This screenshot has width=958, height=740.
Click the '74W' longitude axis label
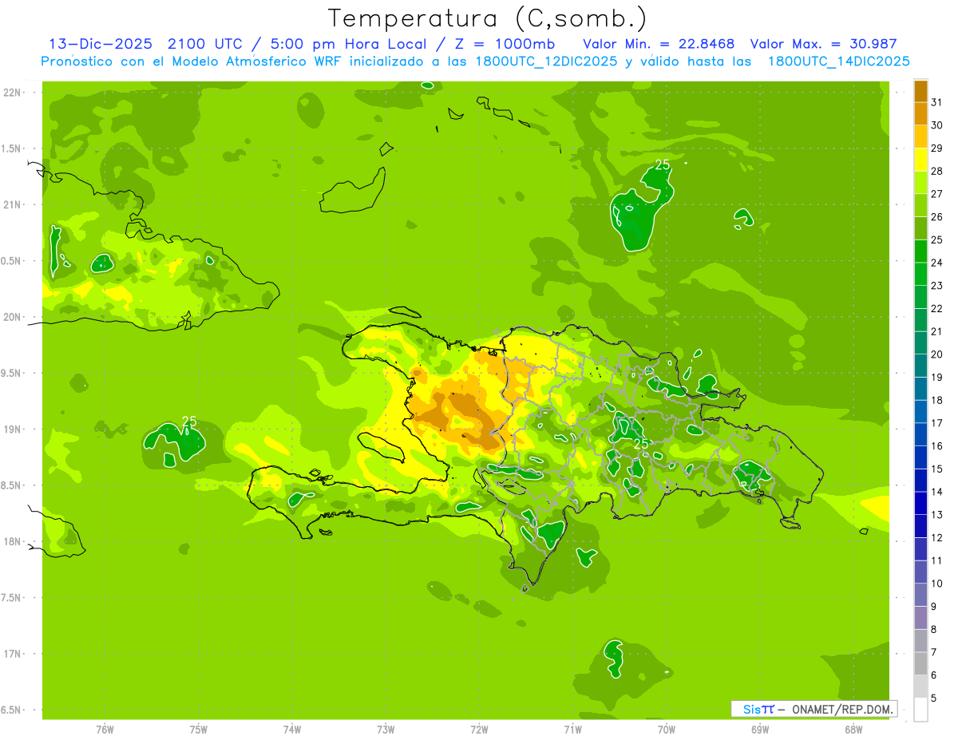point(291,730)
